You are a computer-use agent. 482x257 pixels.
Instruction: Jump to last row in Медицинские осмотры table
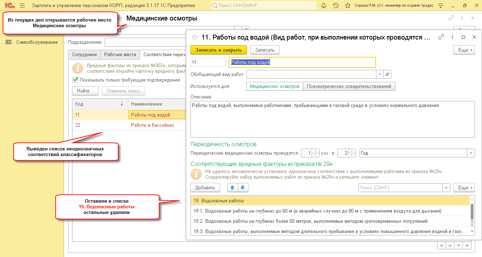(x=467, y=245)
